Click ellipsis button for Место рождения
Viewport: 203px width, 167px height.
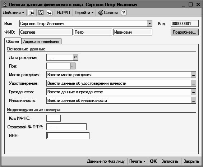point(193,75)
